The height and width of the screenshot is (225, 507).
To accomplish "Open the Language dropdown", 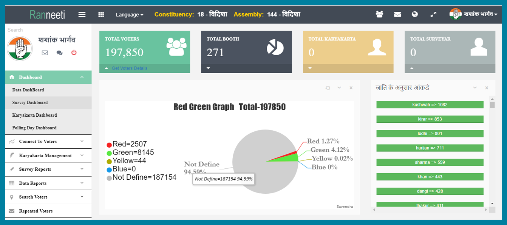I will coord(130,14).
